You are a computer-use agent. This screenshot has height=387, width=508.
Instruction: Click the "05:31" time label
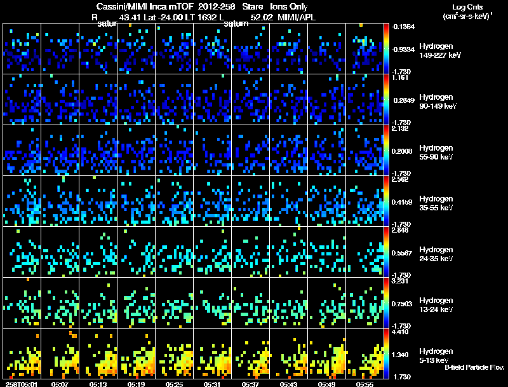point(212,384)
